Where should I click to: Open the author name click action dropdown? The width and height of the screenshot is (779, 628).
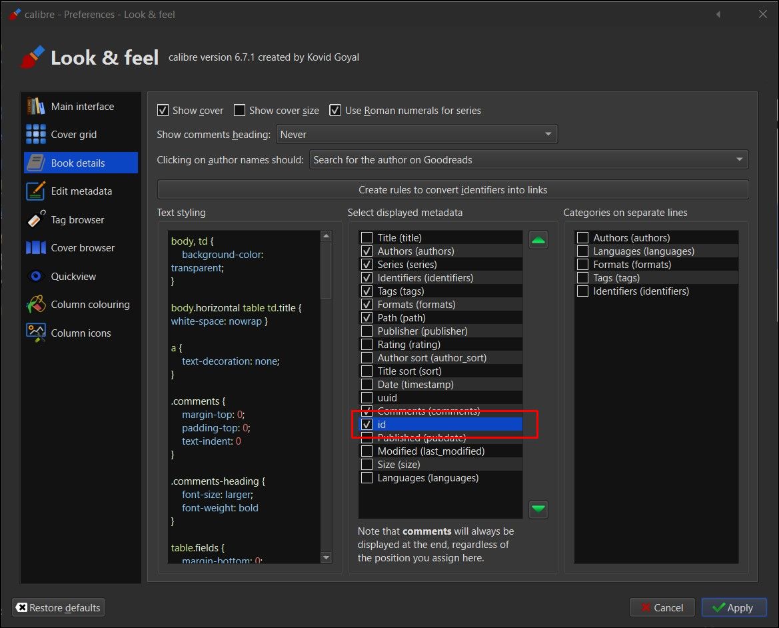tap(528, 160)
